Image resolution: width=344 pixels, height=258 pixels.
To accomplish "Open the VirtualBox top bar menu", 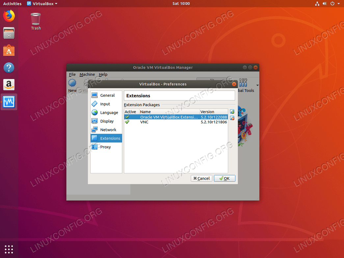I will (x=42, y=3).
